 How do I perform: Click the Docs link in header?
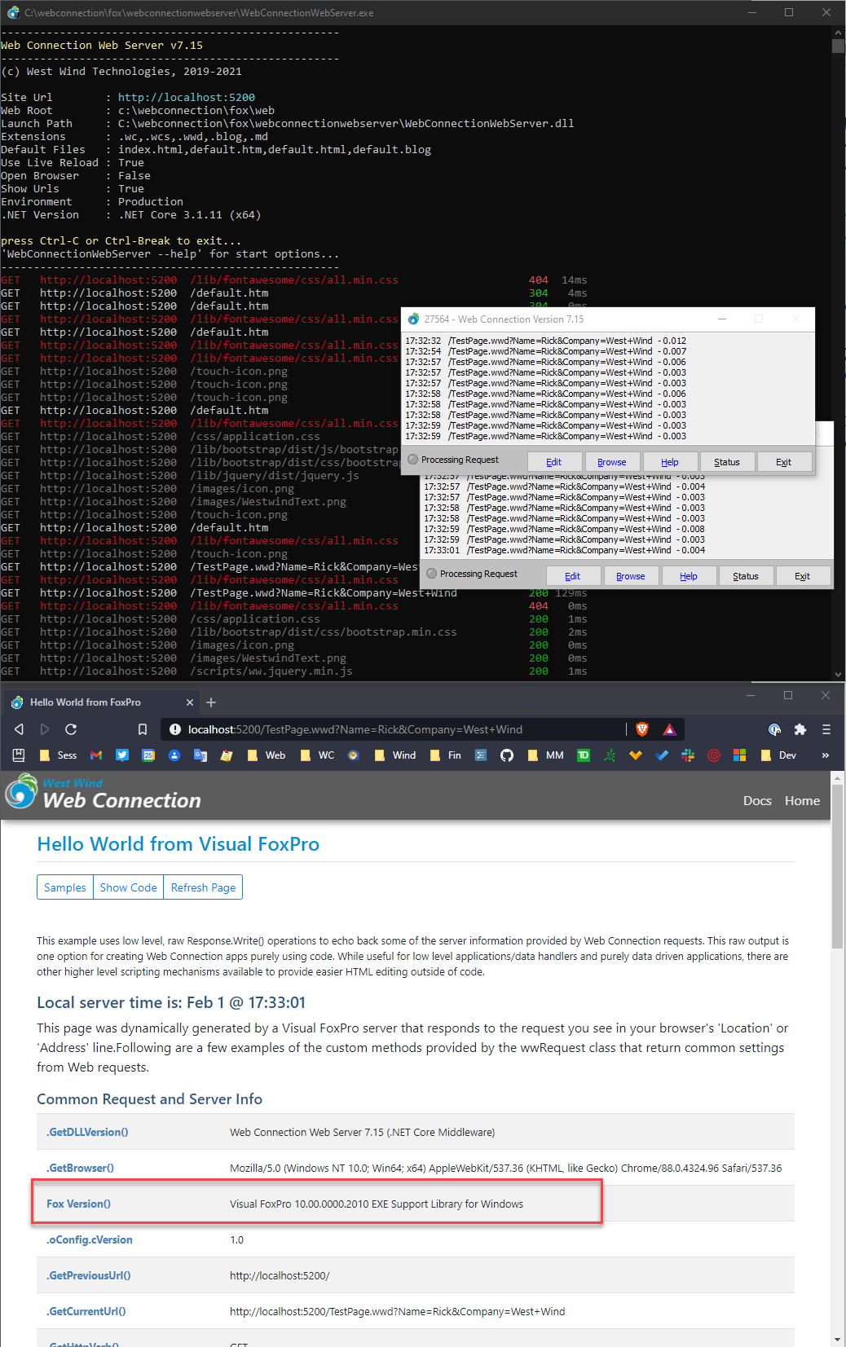pos(756,801)
